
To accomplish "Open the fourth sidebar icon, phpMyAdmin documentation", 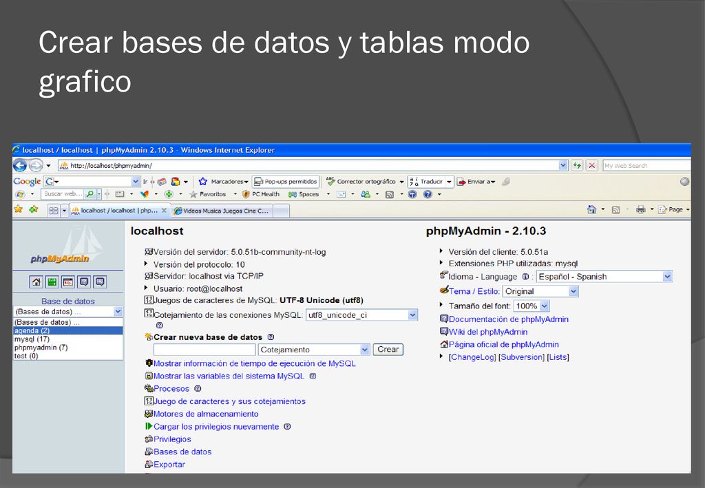I will 83,282.
